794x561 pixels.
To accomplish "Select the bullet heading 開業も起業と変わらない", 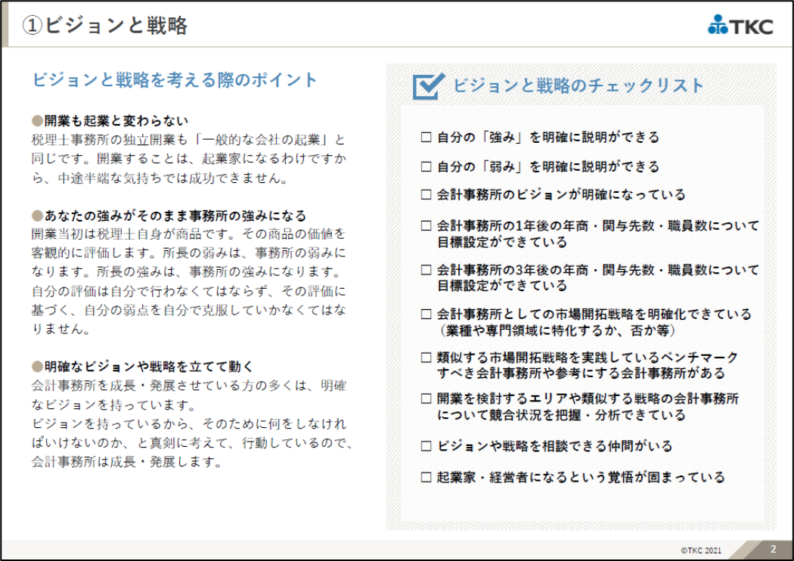I will coord(110,120).
